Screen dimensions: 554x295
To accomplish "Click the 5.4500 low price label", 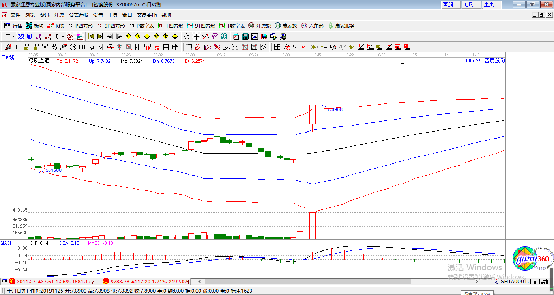I will [54, 170].
